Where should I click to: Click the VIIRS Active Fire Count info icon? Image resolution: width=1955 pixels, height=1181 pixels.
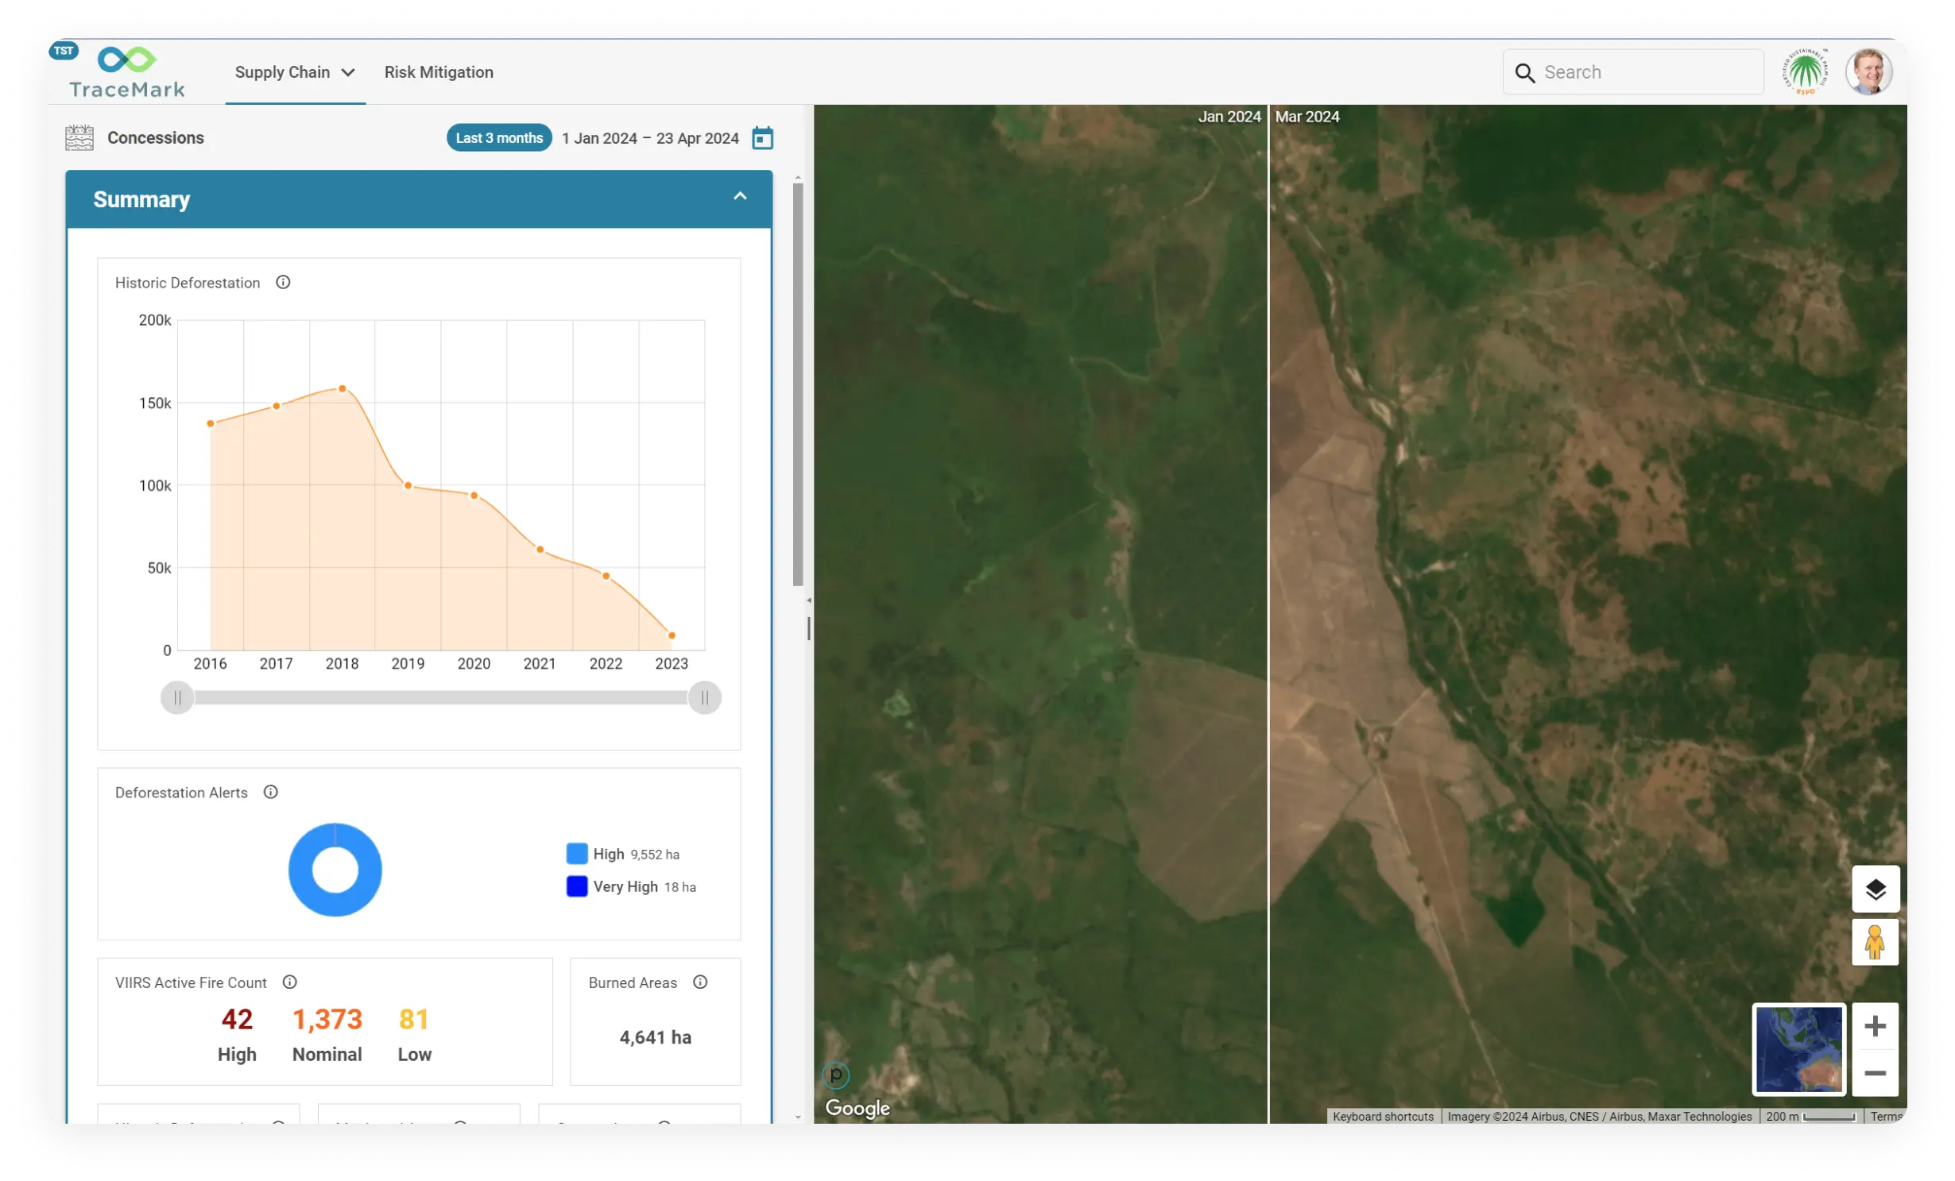290,982
